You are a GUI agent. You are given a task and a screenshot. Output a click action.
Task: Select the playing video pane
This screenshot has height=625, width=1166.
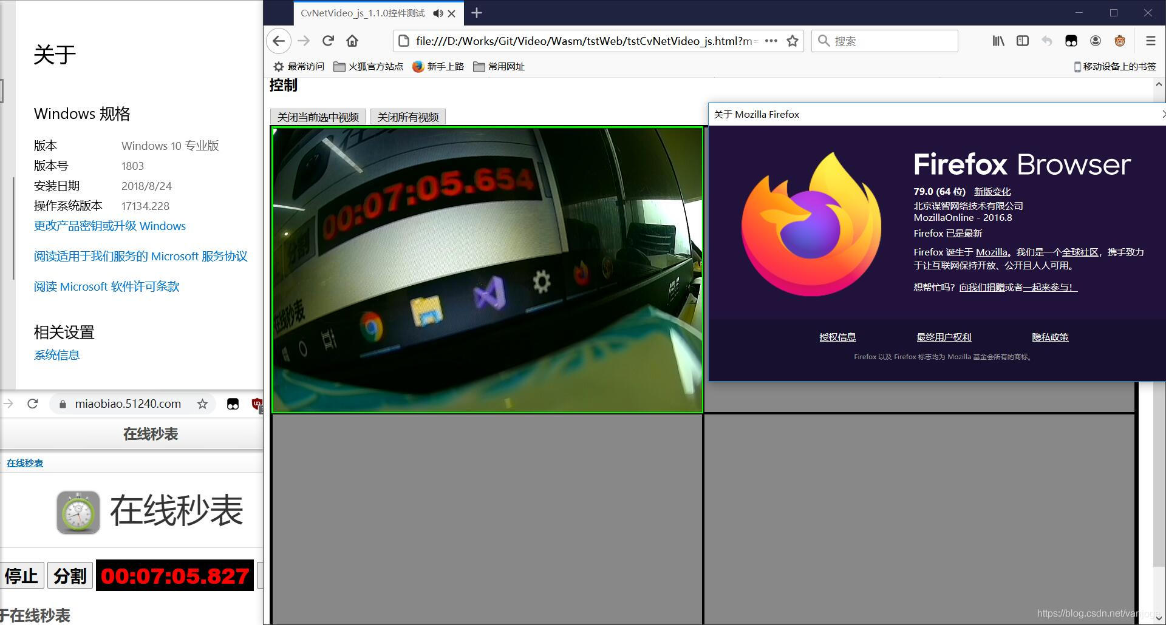pos(488,270)
